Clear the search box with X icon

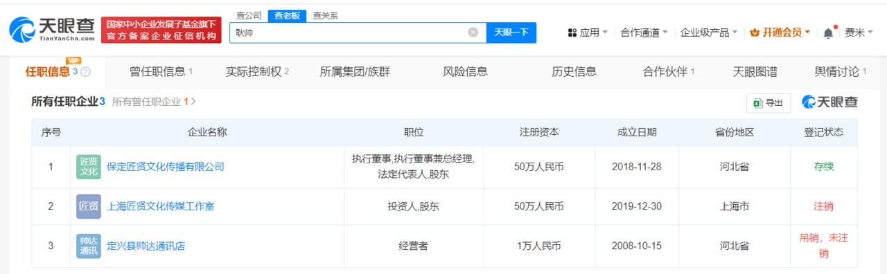[x=473, y=33]
